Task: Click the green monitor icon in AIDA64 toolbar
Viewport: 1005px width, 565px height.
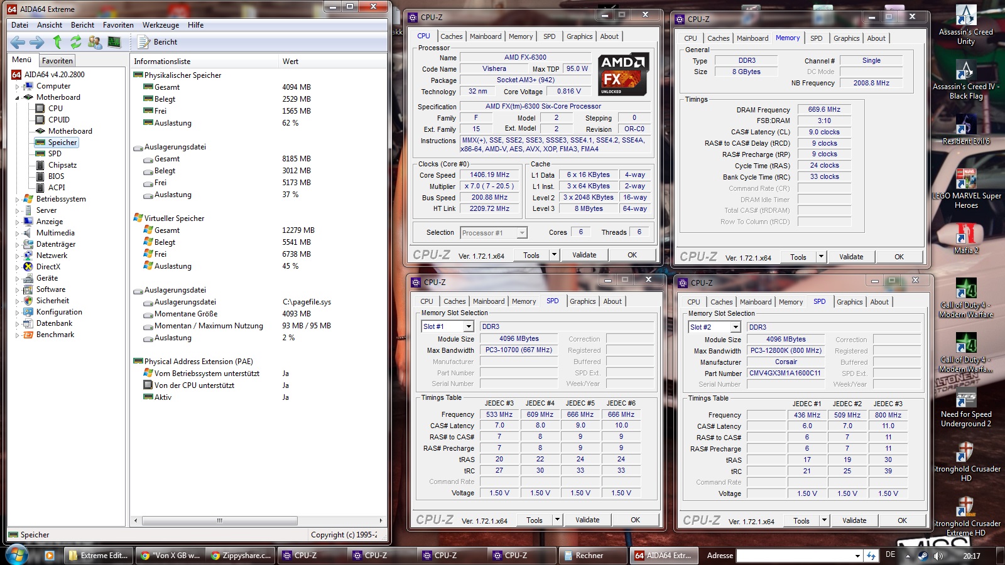Action: (x=114, y=42)
